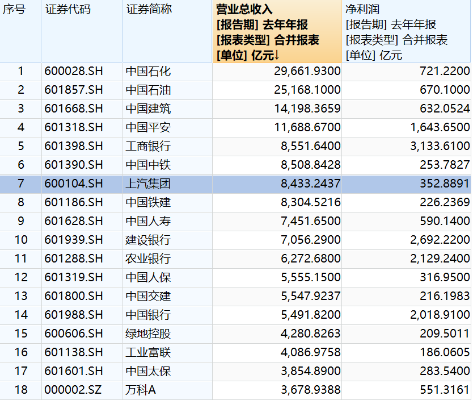This screenshot has height=400, width=473.
Task: Click the name 中国平安
Action: pos(148,127)
